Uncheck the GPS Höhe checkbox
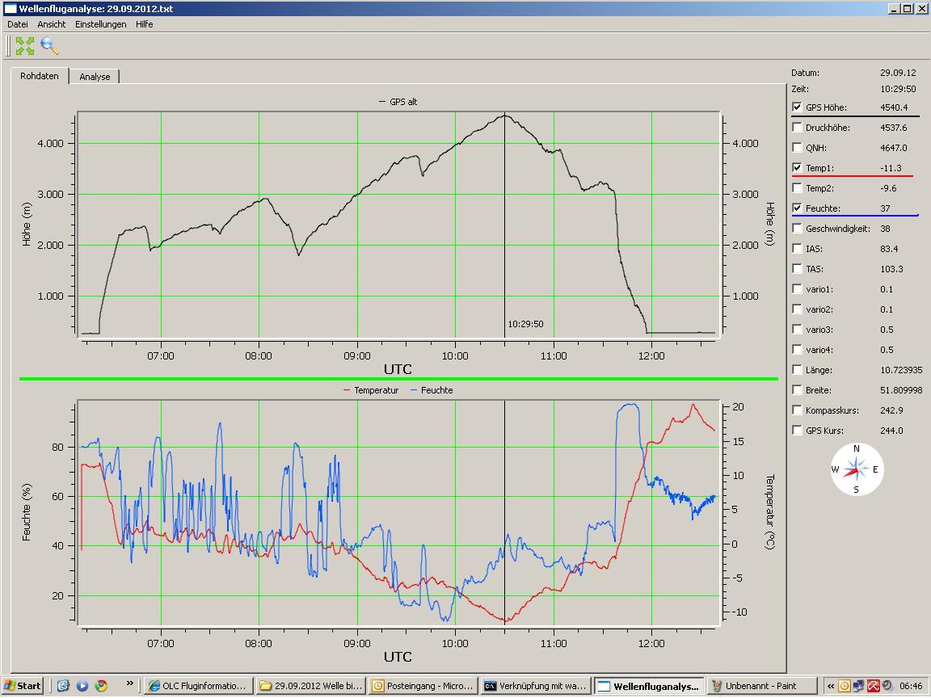The height and width of the screenshot is (698, 931). [798, 107]
